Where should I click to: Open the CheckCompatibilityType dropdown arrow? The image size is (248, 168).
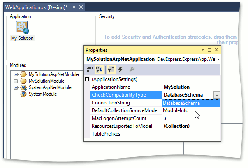(217, 95)
